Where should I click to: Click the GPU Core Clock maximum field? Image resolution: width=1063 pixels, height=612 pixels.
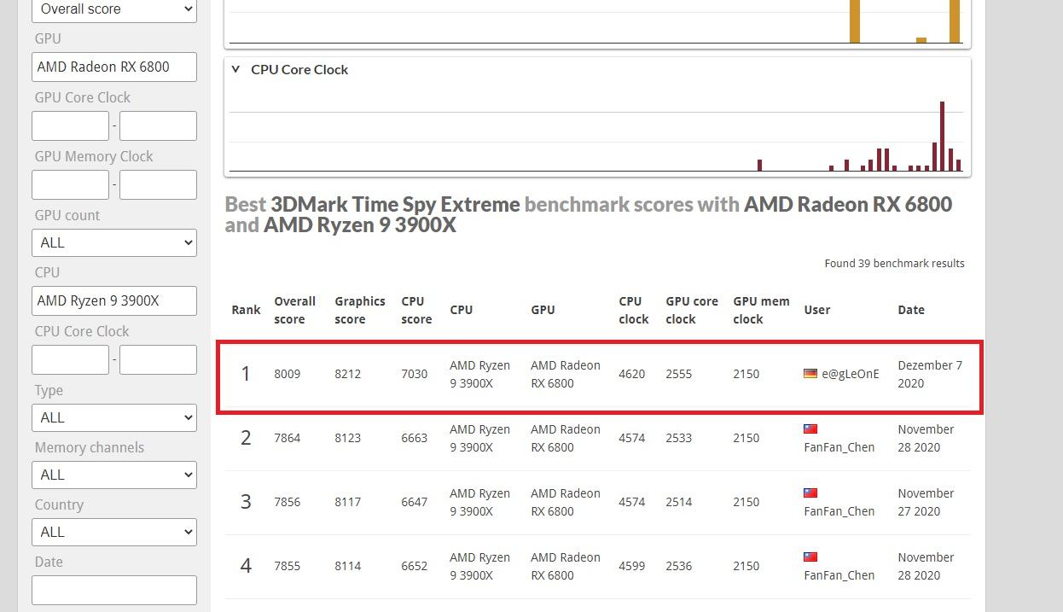tap(158, 125)
